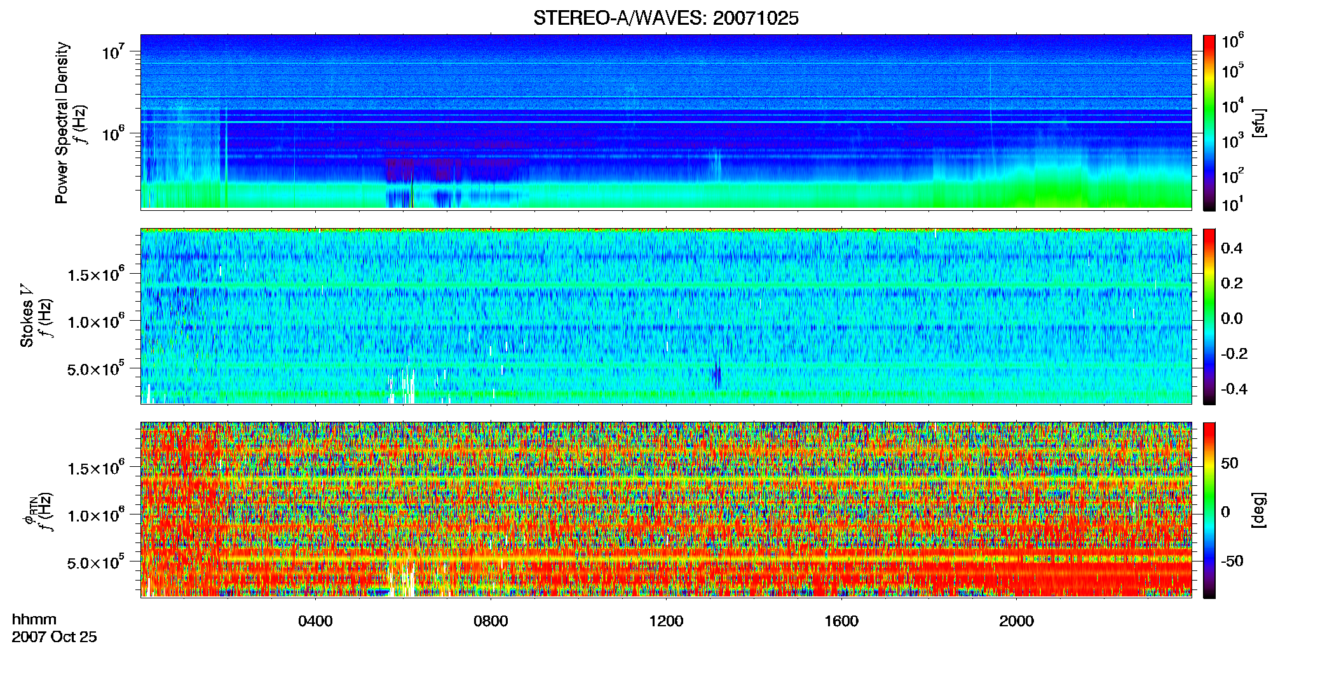This screenshot has width=1332, height=686.
Task: Click the 0400 time tick label
Action: click(315, 621)
